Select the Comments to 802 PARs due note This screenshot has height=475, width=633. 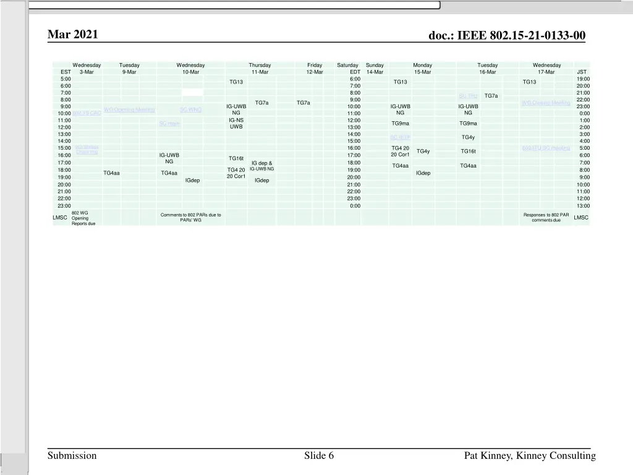[190, 217]
